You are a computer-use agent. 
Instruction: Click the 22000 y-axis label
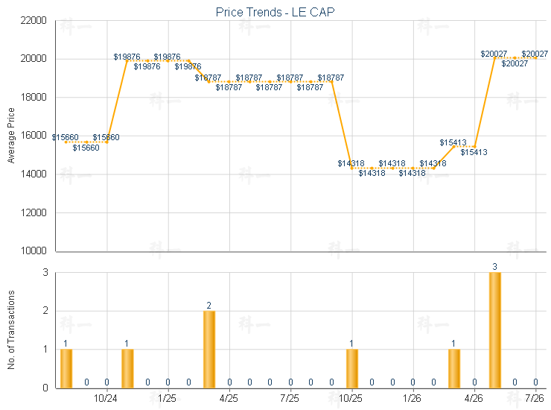tap(34, 20)
